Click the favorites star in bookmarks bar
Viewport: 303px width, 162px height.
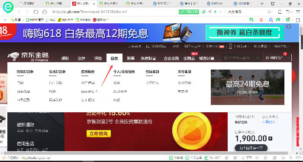[x=13, y=20]
